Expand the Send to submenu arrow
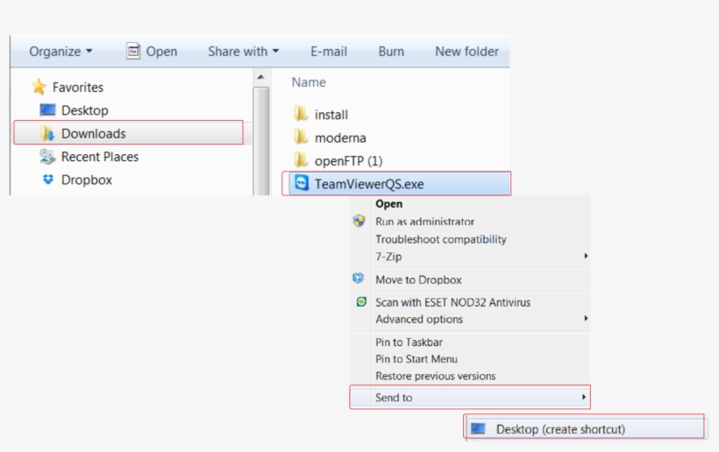719x452 pixels. click(x=584, y=397)
